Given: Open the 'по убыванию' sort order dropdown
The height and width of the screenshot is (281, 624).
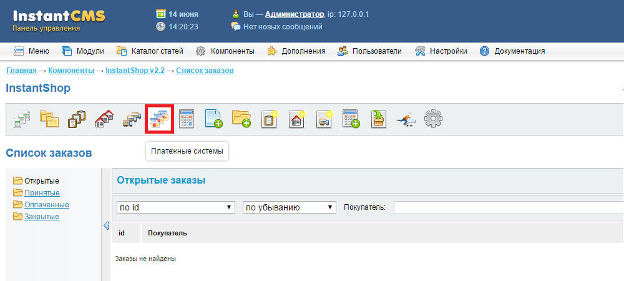Looking at the screenshot, I should point(289,207).
